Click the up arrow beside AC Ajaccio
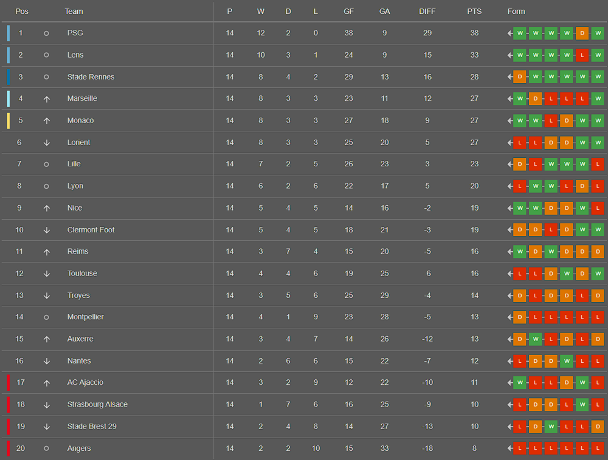This screenshot has height=460, width=608. (x=47, y=383)
